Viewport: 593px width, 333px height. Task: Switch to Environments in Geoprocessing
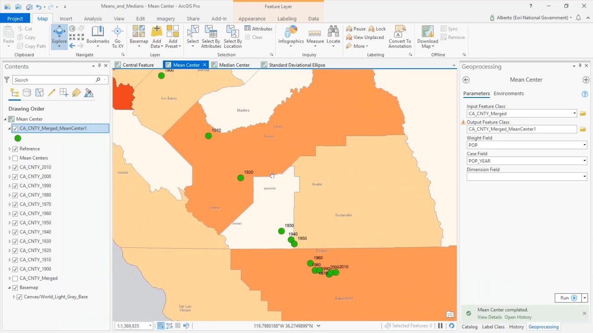coord(509,93)
